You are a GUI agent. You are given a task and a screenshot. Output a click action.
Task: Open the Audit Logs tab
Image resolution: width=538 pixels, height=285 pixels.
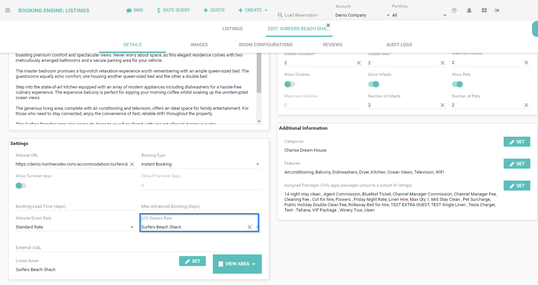(x=399, y=45)
